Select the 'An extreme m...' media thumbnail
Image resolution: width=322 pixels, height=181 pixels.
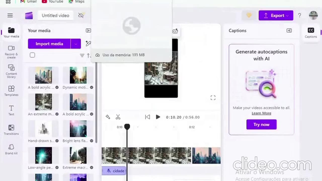(44, 102)
